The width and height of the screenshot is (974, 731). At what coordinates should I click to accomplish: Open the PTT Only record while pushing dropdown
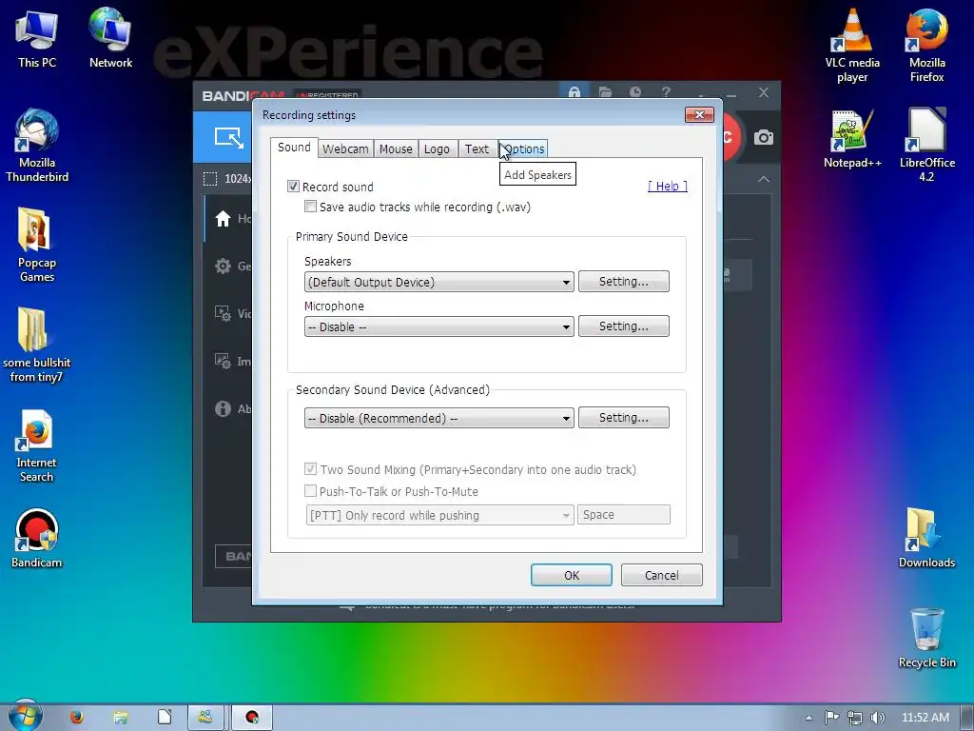click(438, 515)
